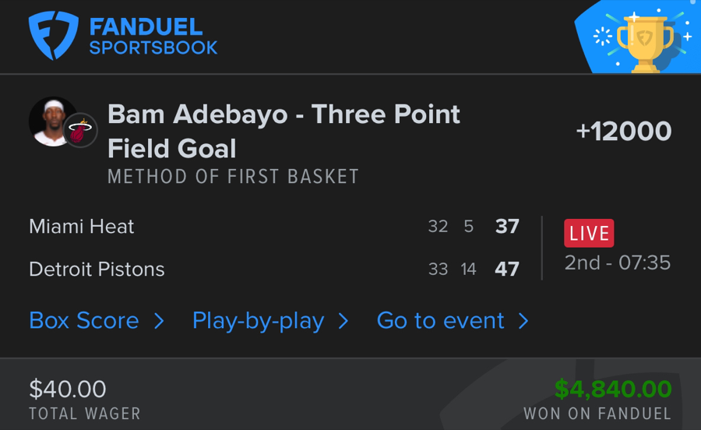Screen dimensions: 701x430
Task: Click the FanDuel Sportsbook wordmark
Action: click(153, 37)
